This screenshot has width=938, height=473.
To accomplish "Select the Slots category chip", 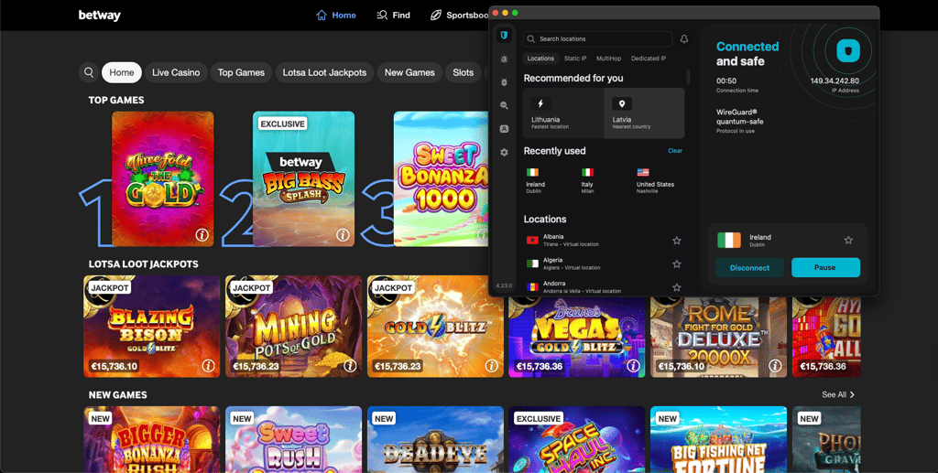I will (x=463, y=72).
